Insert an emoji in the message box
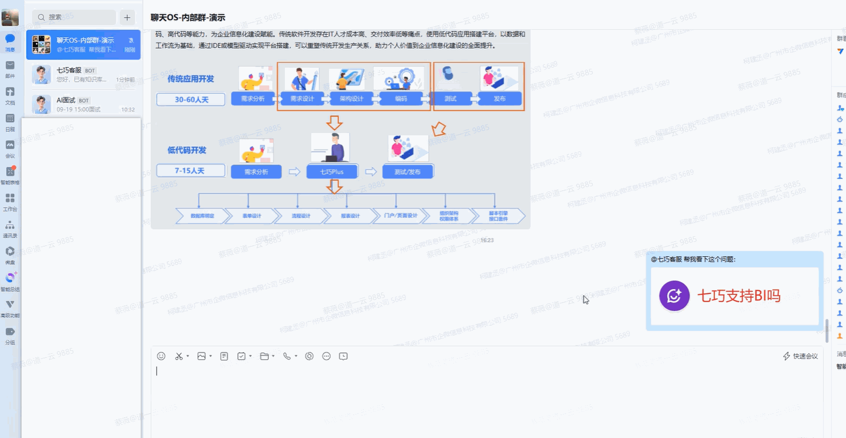This screenshot has width=846, height=438. coord(161,355)
